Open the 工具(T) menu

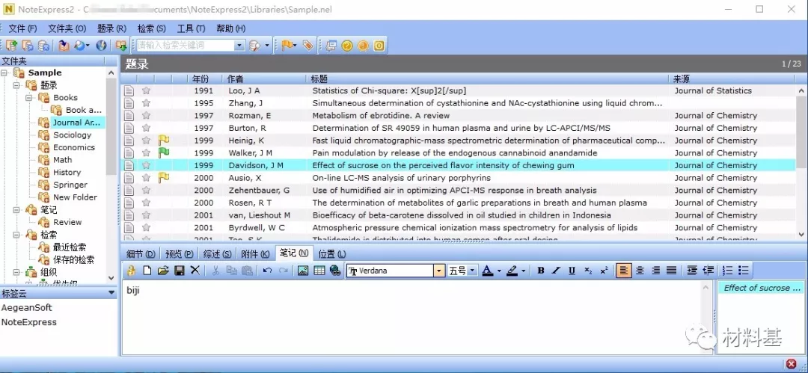(191, 28)
